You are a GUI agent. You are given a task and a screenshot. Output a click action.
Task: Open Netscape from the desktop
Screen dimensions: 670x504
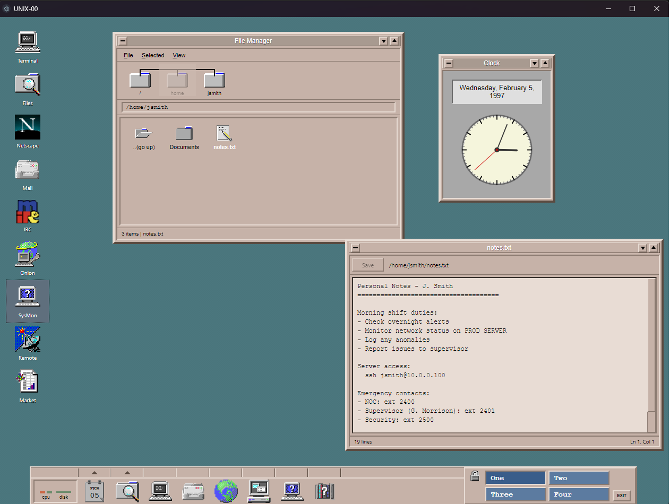[27, 127]
